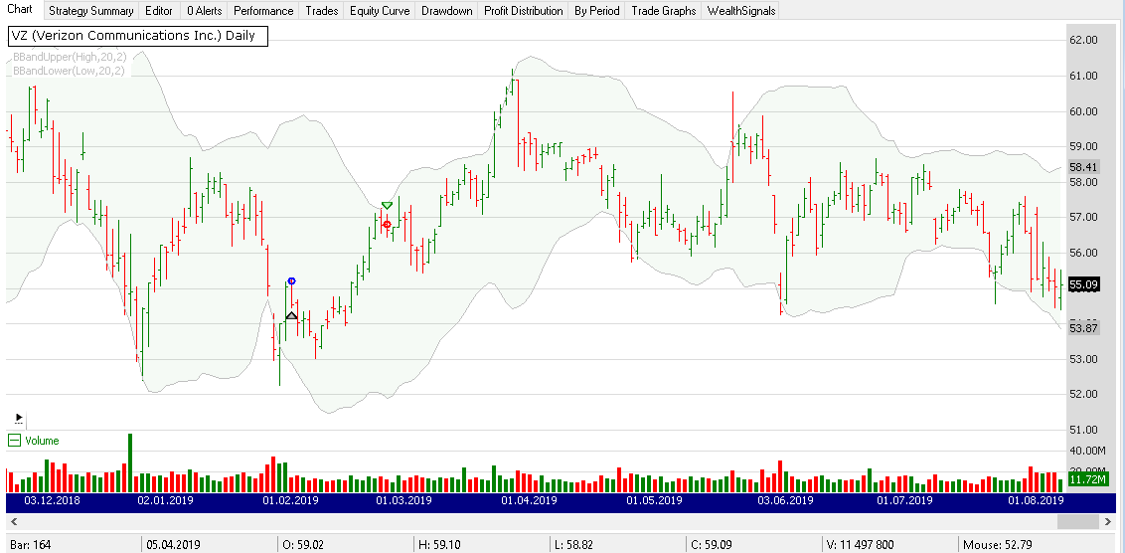Click the red circle exit marker
Image resolution: width=1125 pixels, height=553 pixels.
(387, 225)
